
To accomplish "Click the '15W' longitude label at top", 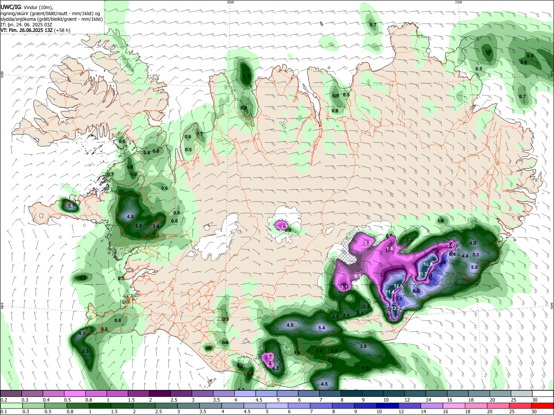I will [x=458, y=2].
